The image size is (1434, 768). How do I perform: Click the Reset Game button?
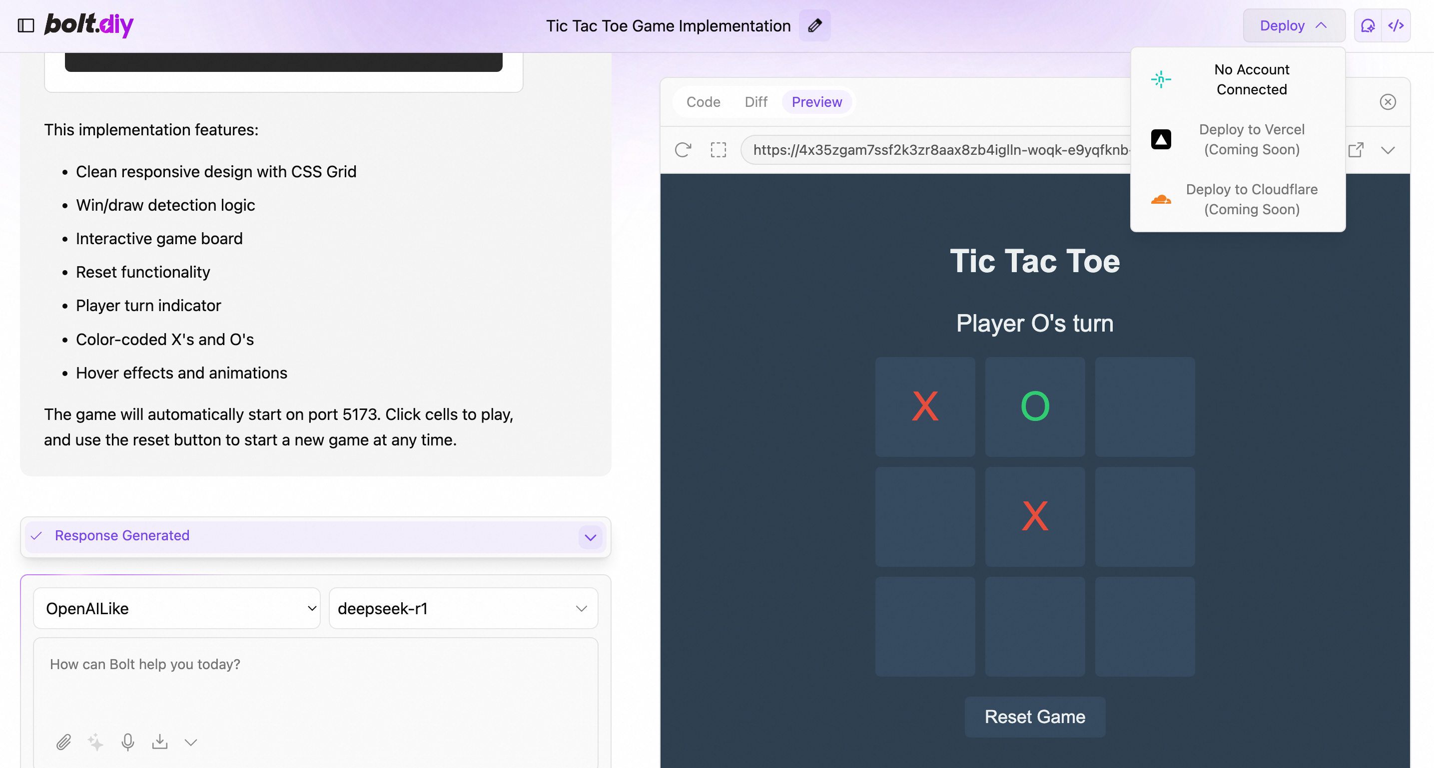pos(1034,717)
